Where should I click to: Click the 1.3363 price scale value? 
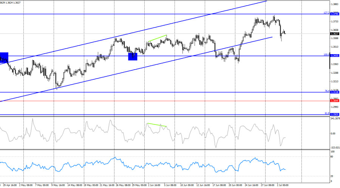pos(335,64)
